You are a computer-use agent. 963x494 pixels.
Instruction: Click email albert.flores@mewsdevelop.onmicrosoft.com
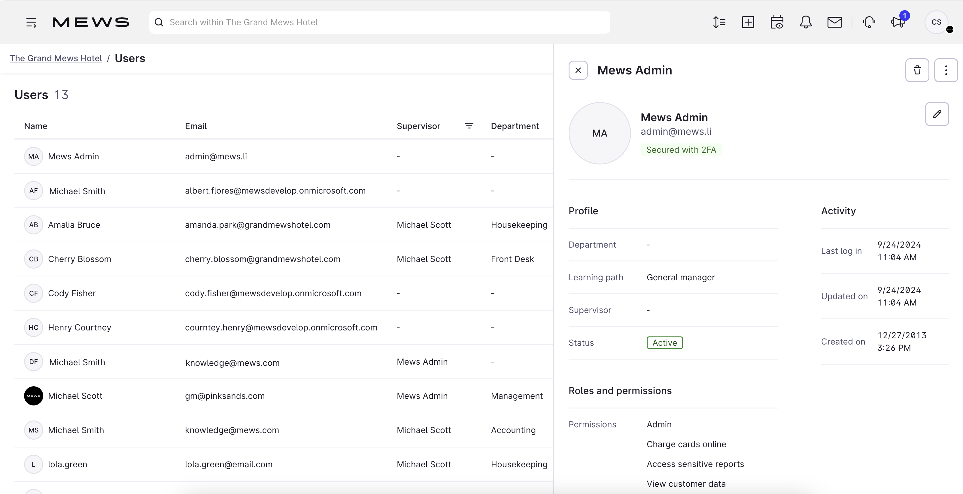pos(275,191)
